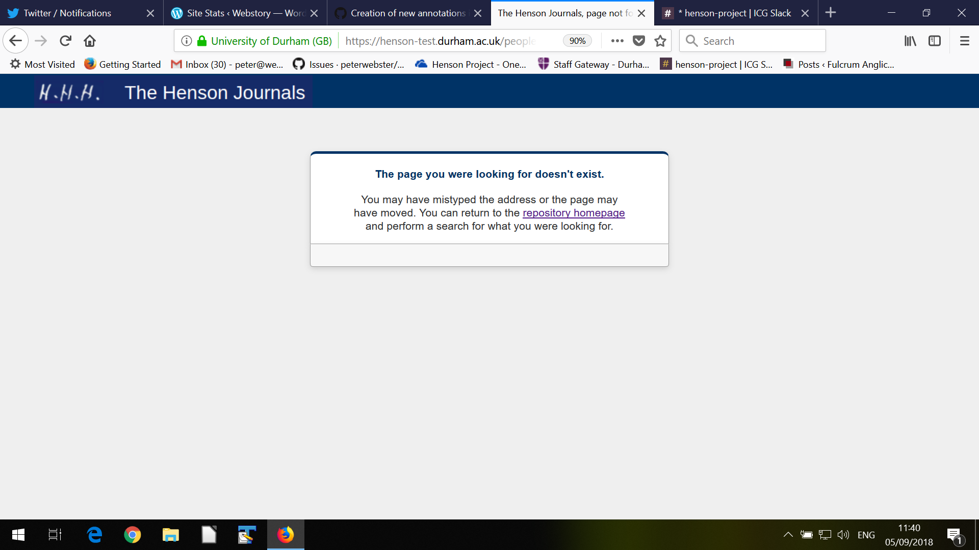The width and height of the screenshot is (979, 550).
Task: Go to Firefox Home page icon
Action: tap(90, 41)
